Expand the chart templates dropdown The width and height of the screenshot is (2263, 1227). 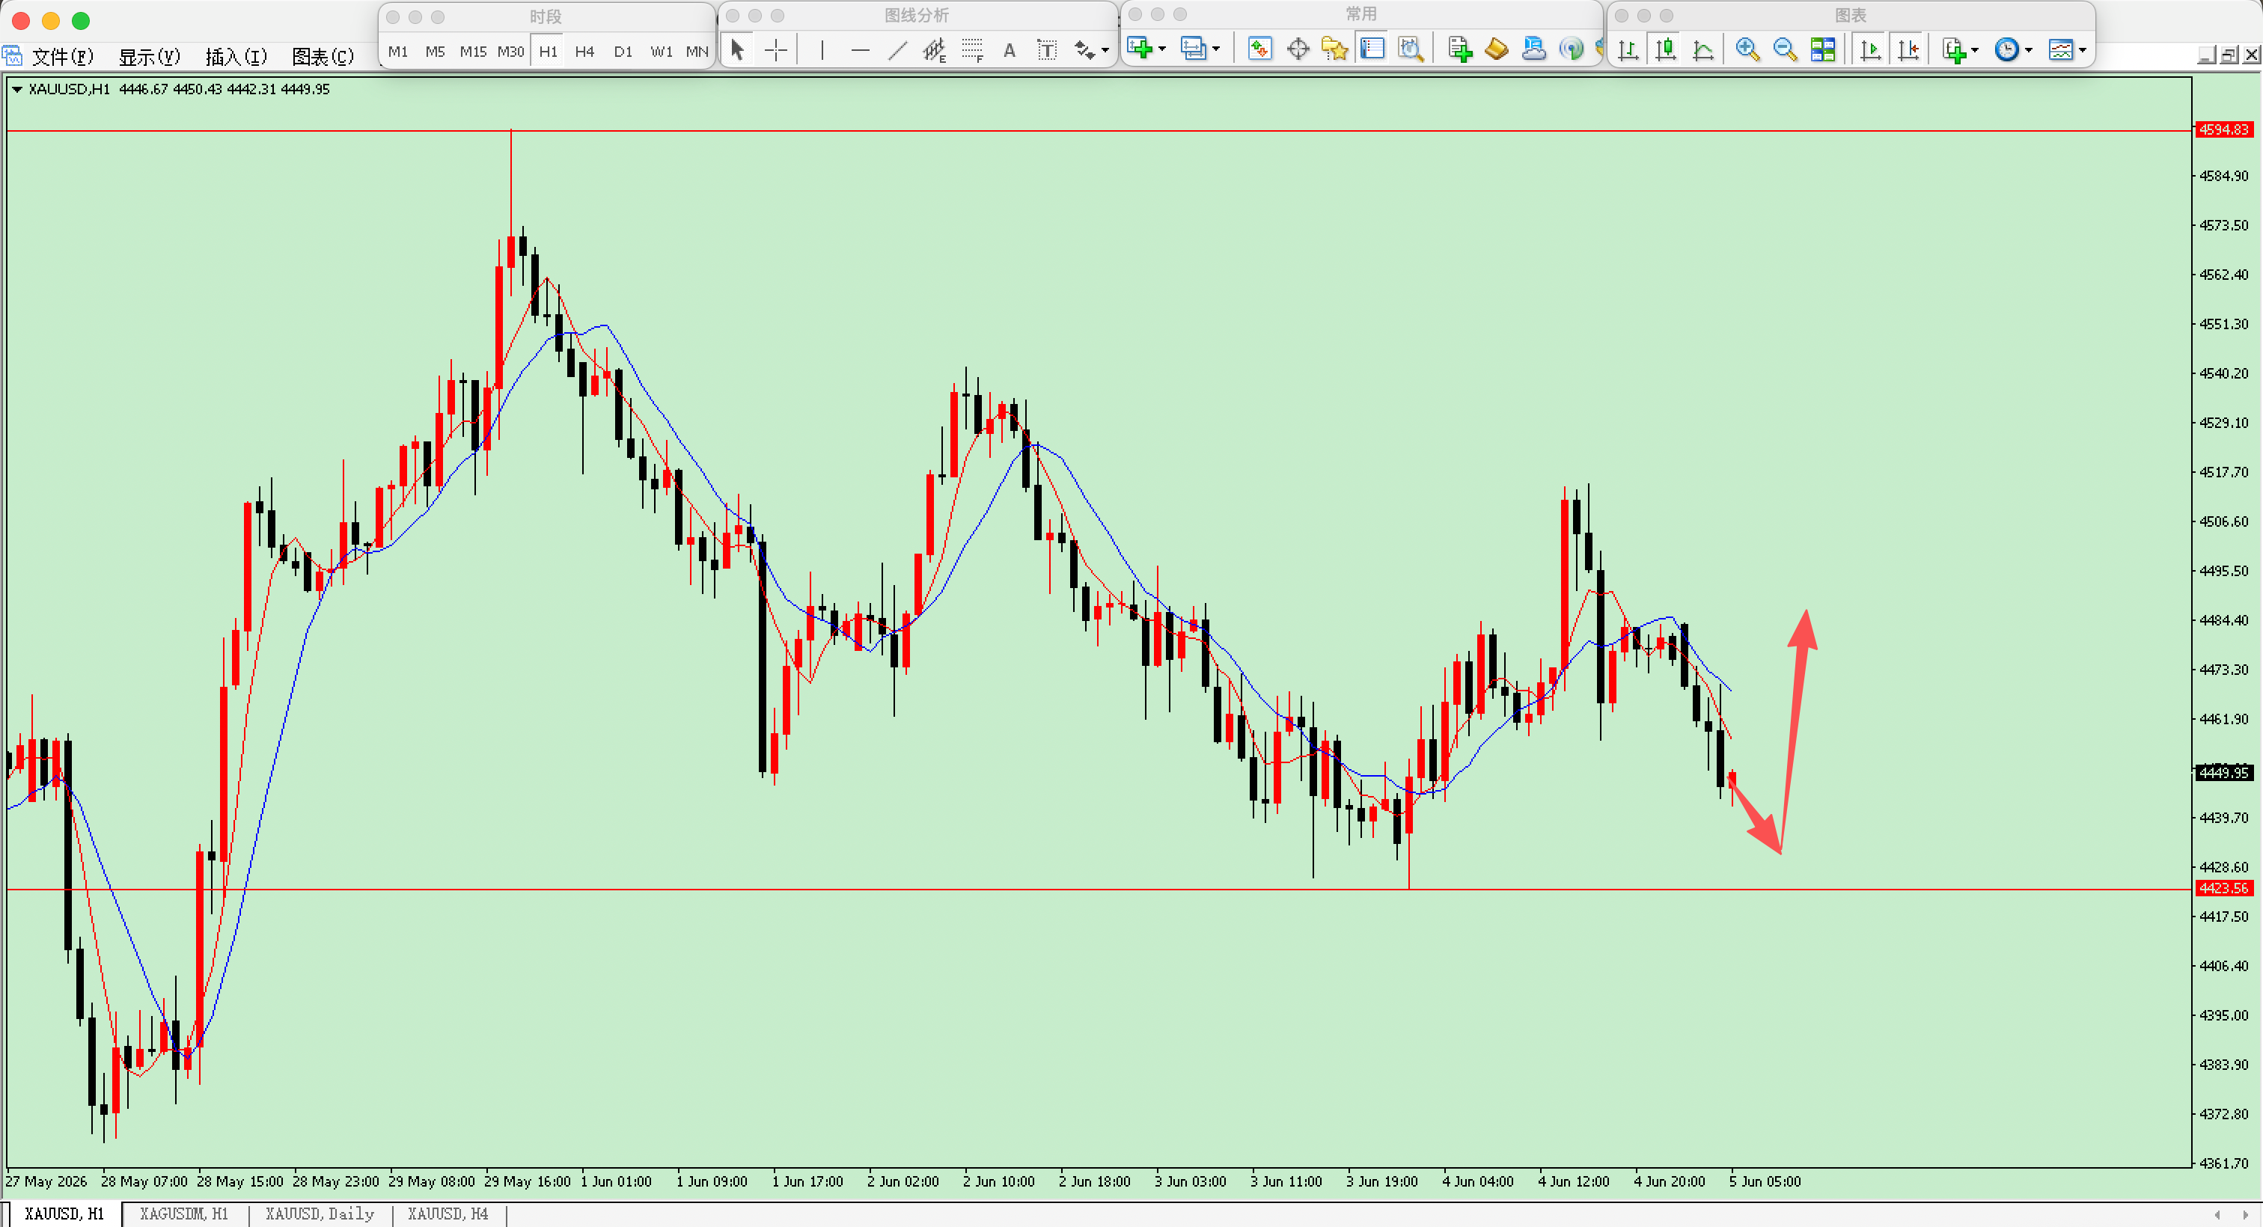pyautogui.click(x=2082, y=50)
